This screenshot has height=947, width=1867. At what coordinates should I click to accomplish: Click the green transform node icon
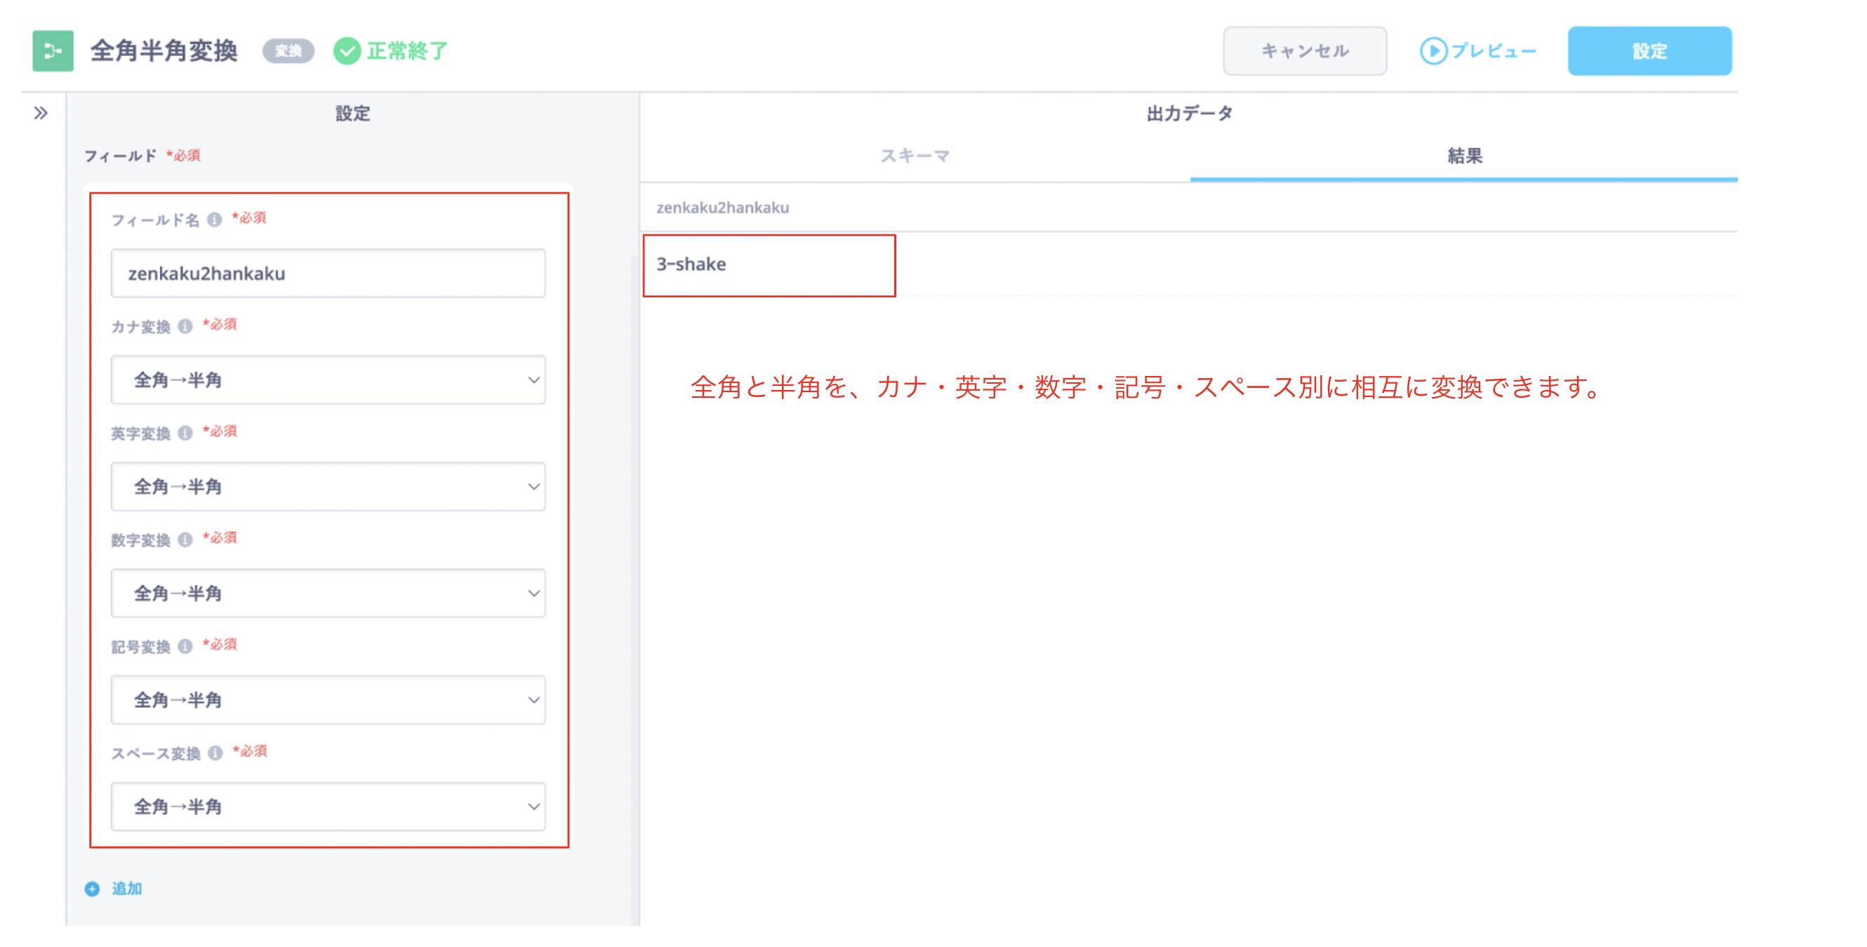click(x=53, y=51)
